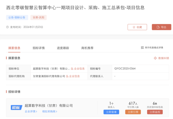
Task: Click the blue 招标 badge icon
Action: (x=17, y=107)
